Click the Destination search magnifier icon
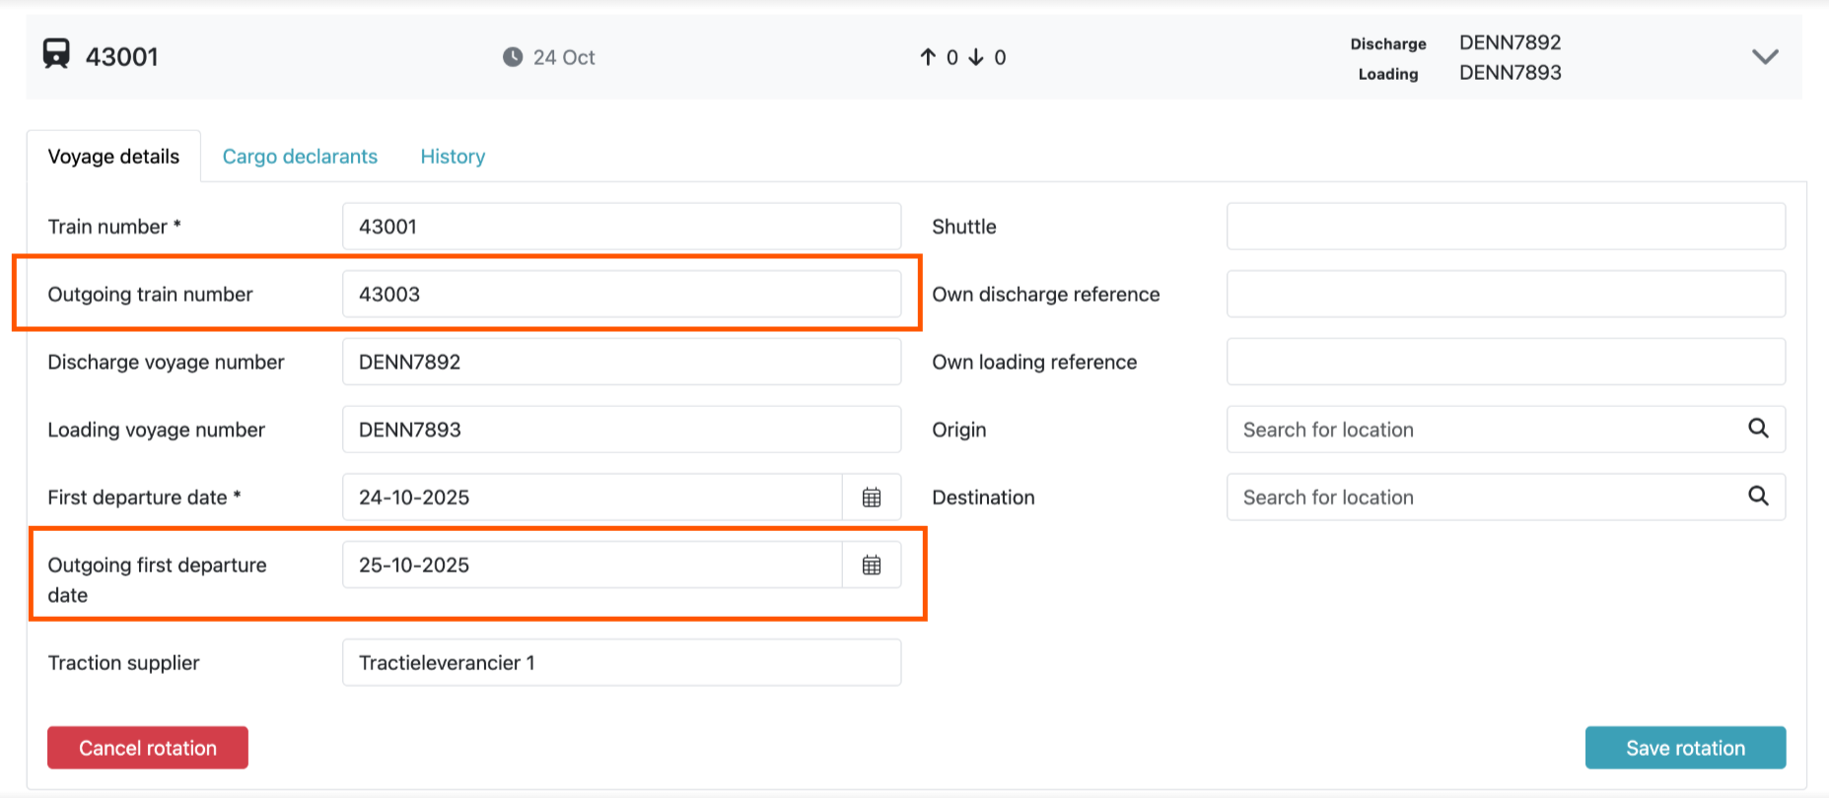Image resolution: width=1829 pixels, height=798 pixels. (x=1758, y=497)
